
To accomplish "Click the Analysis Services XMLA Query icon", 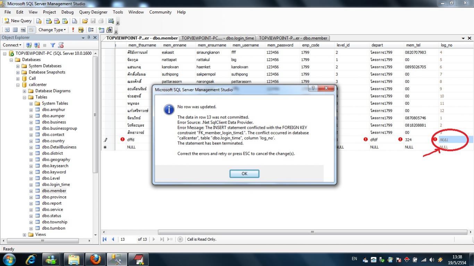I will pos(65,21).
